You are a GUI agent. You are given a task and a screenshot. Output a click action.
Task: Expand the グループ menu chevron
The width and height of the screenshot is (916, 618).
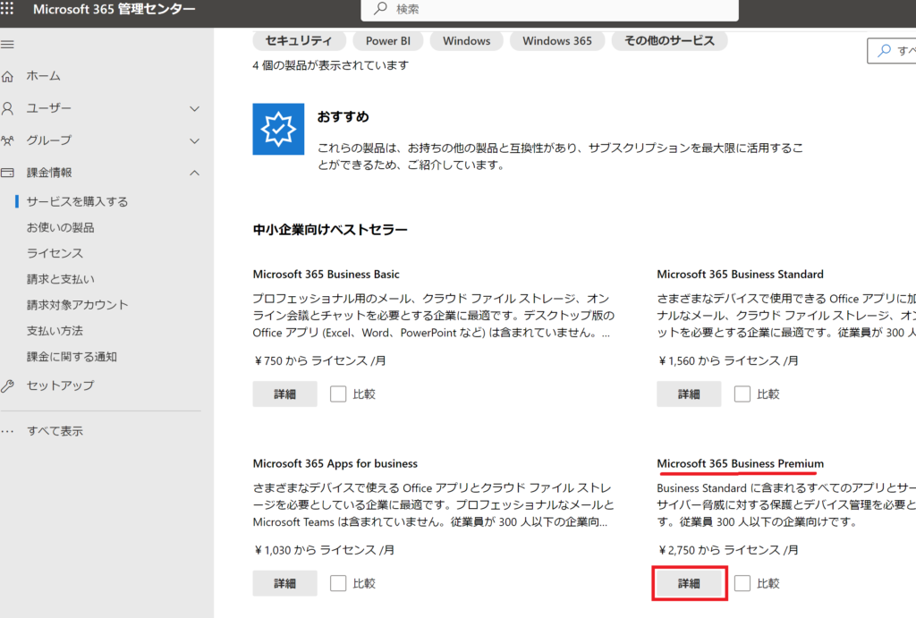[x=194, y=140]
